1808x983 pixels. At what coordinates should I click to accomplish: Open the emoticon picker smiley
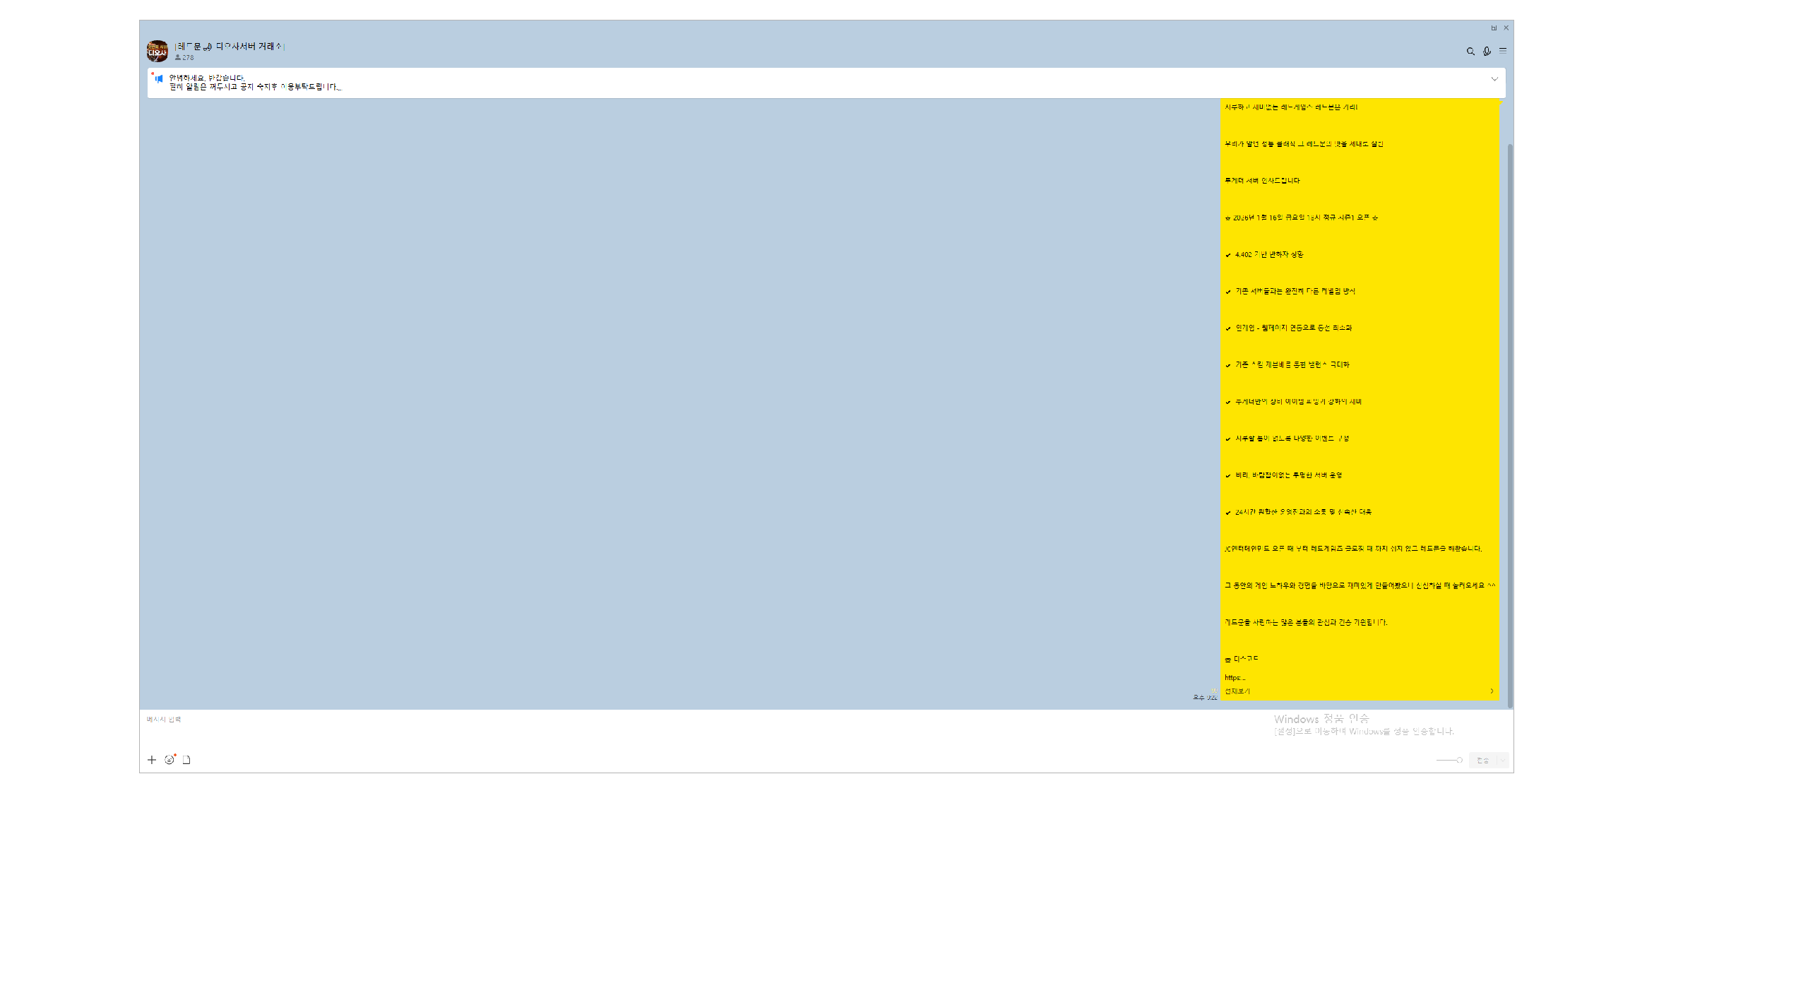coord(169,760)
